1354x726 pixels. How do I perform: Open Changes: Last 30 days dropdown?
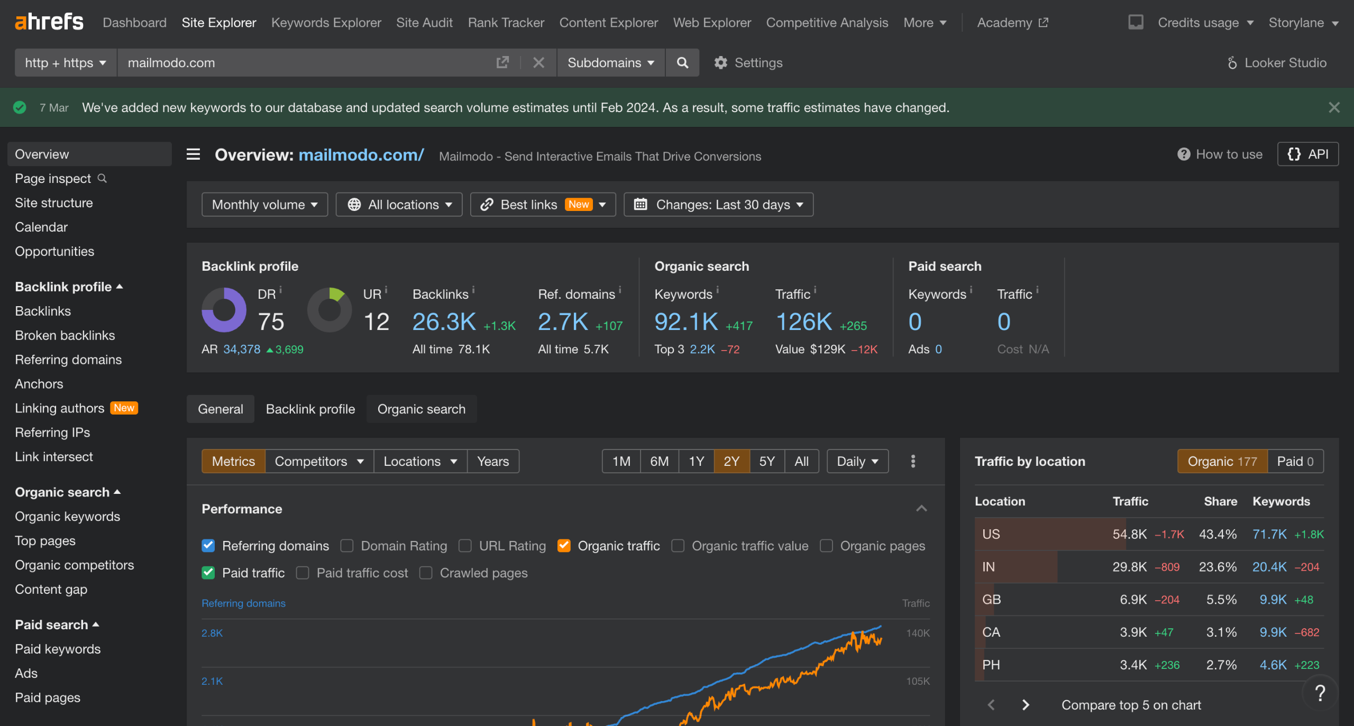point(718,205)
